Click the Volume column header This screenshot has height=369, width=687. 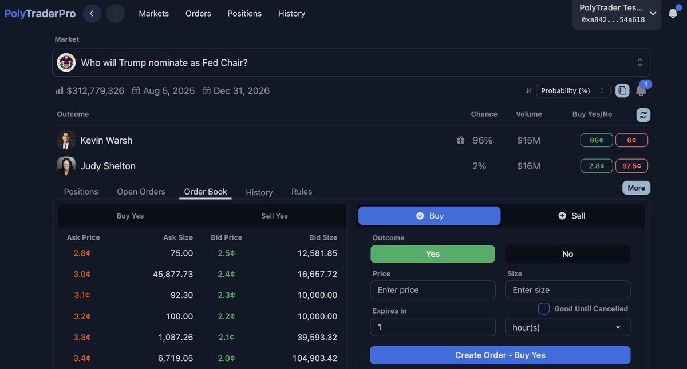(x=528, y=114)
